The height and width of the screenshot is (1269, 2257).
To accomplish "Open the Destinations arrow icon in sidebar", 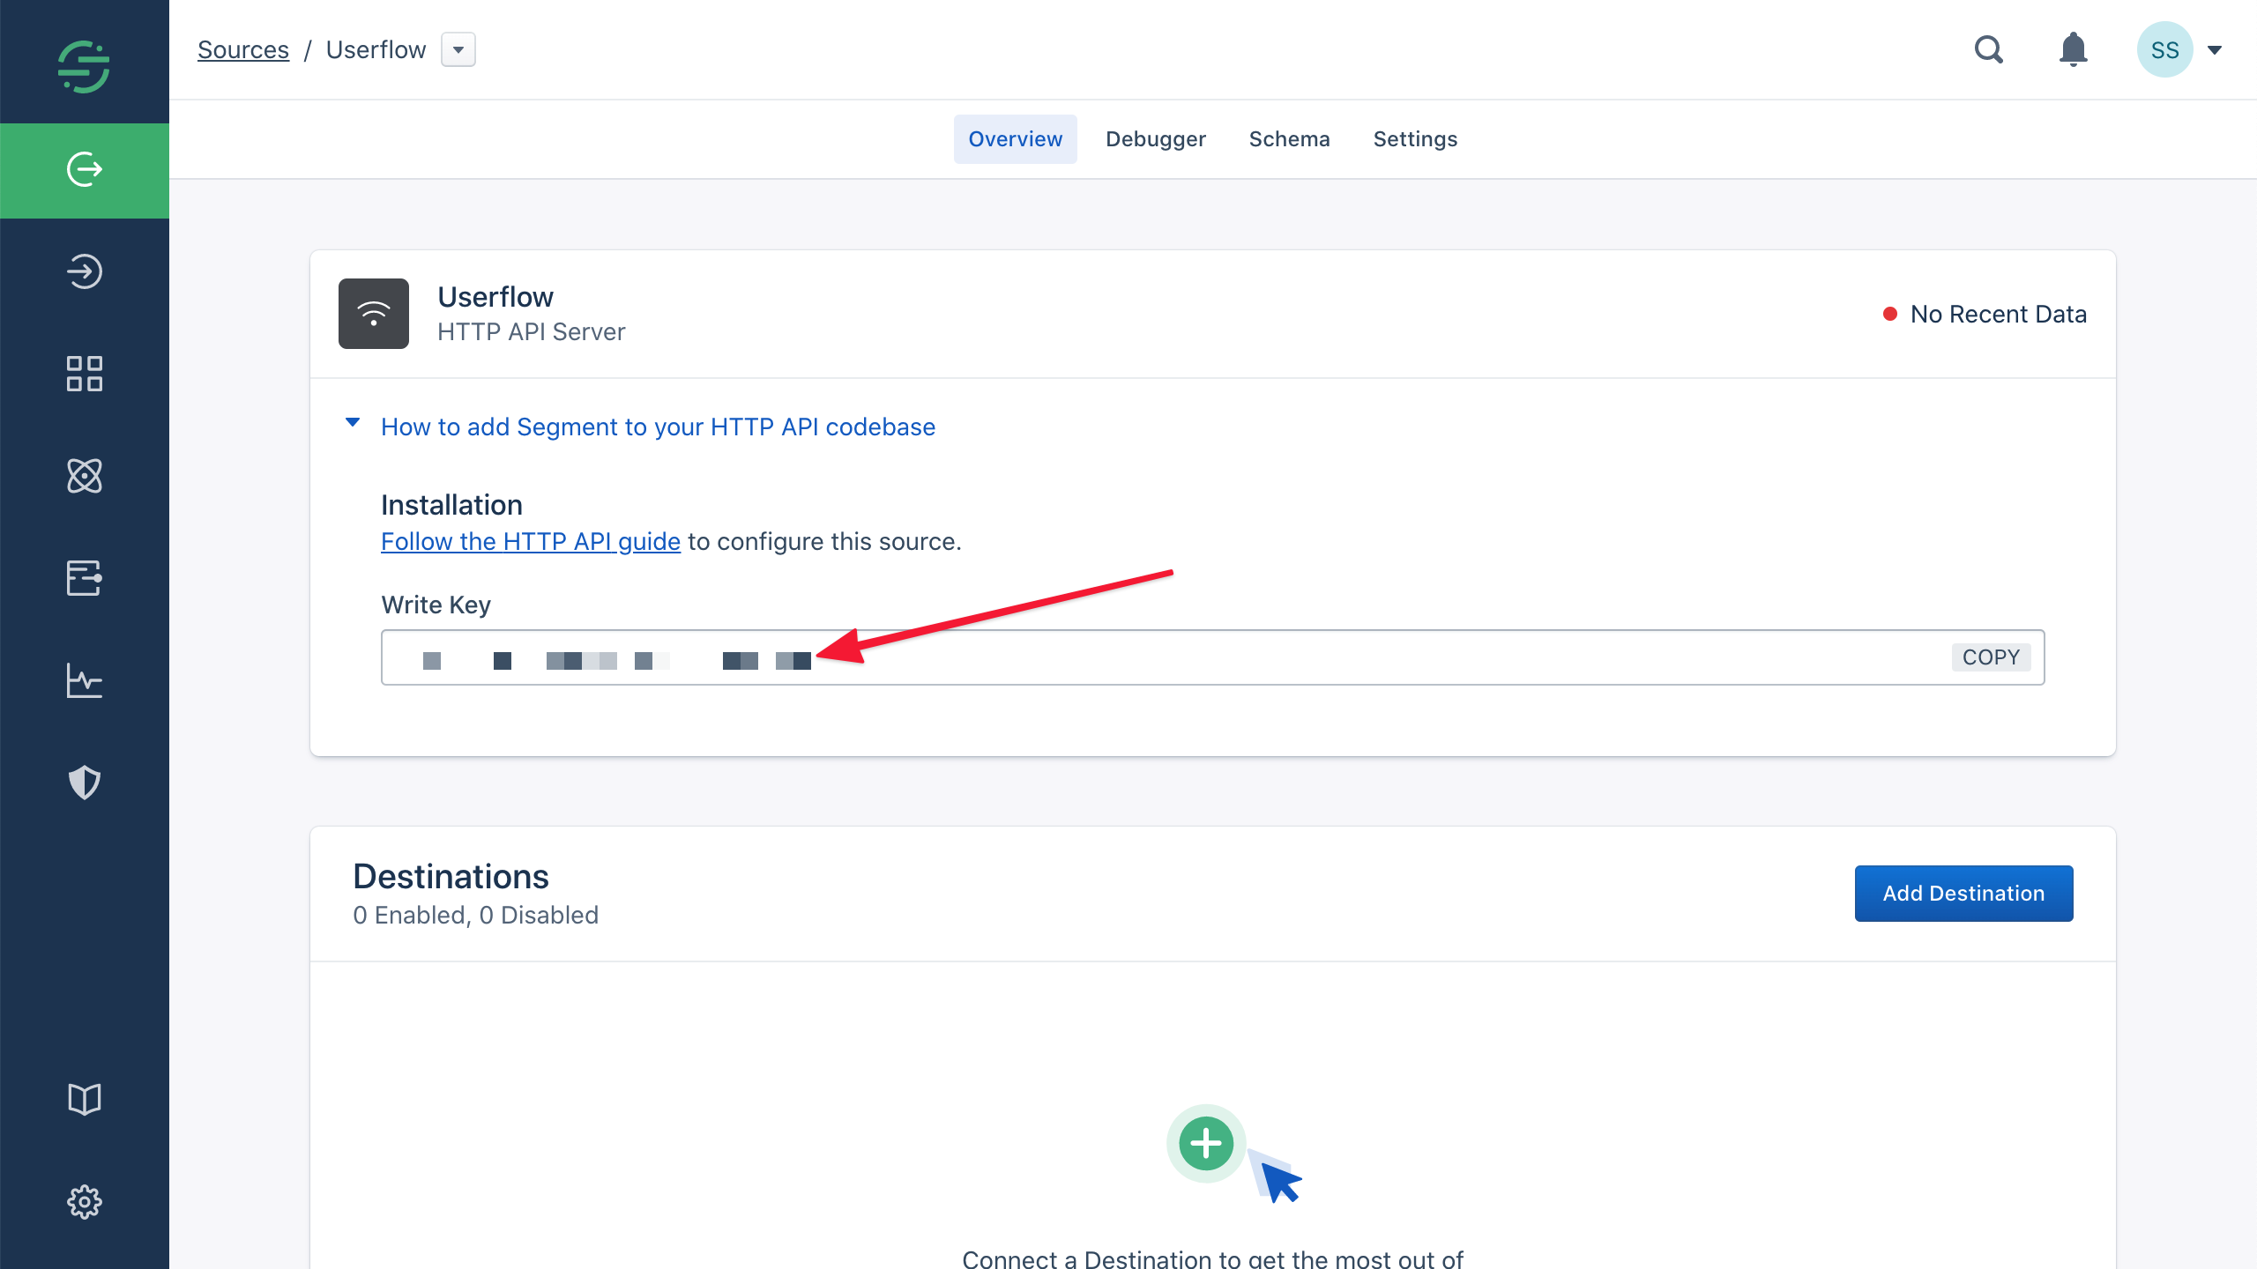I will click(x=85, y=271).
